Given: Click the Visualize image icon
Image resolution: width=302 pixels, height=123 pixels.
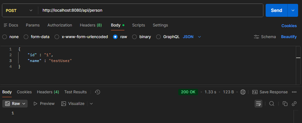Looking at the screenshot, I should [x=64, y=104].
